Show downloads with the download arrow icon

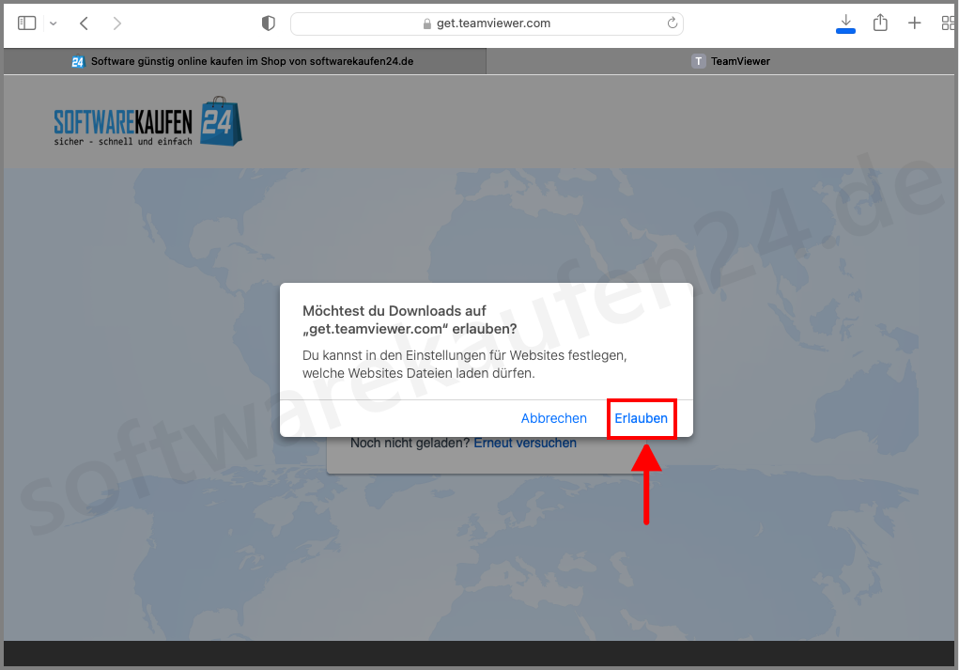click(845, 23)
